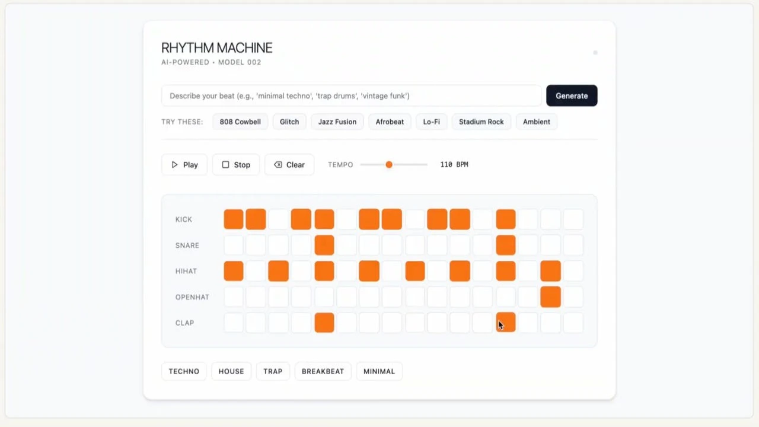Screen dimensions: 759x427
Task: Choose the Ambient suggestion chip
Action: pyautogui.click(x=537, y=122)
